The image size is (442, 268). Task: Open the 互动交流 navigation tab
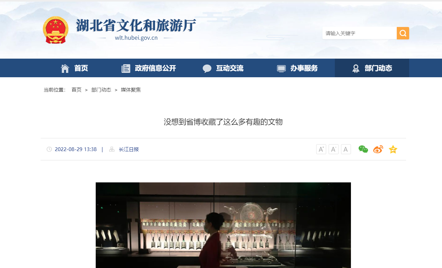[223, 68]
